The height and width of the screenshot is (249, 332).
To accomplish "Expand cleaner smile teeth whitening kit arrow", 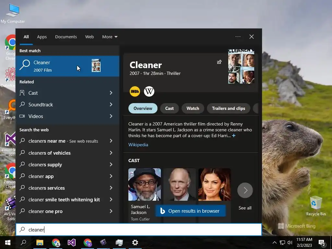I will click(x=111, y=199).
